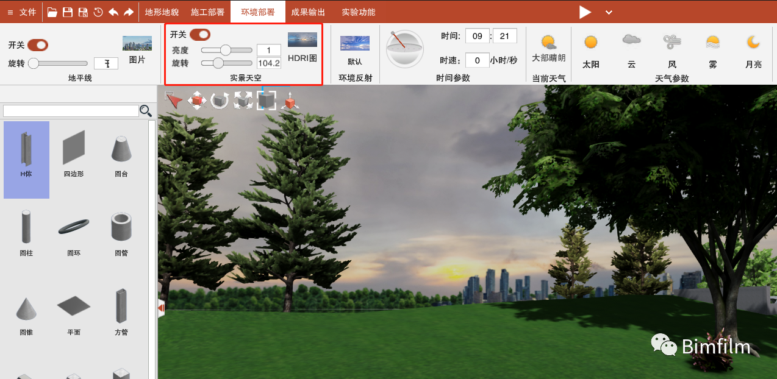Click the bounding-frame cube tool
Image resolution: width=777 pixels, height=379 pixels.
click(267, 100)
